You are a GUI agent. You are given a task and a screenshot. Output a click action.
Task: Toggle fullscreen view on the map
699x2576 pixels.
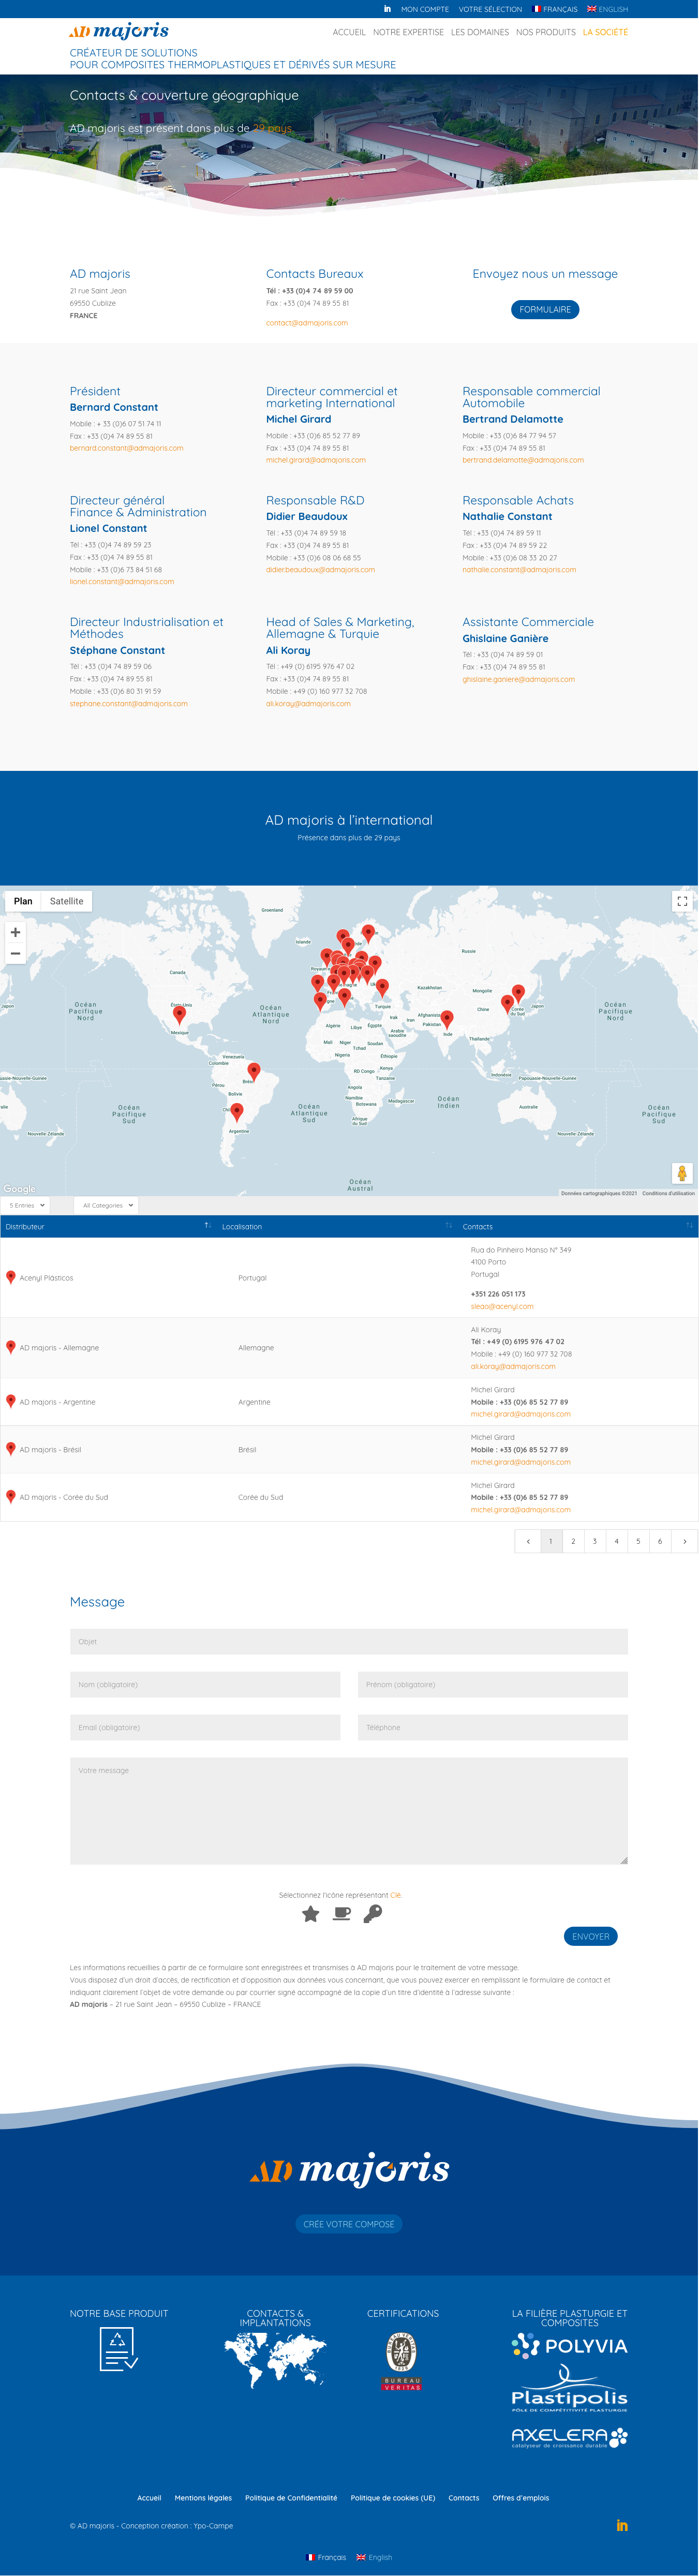[682, 901]
